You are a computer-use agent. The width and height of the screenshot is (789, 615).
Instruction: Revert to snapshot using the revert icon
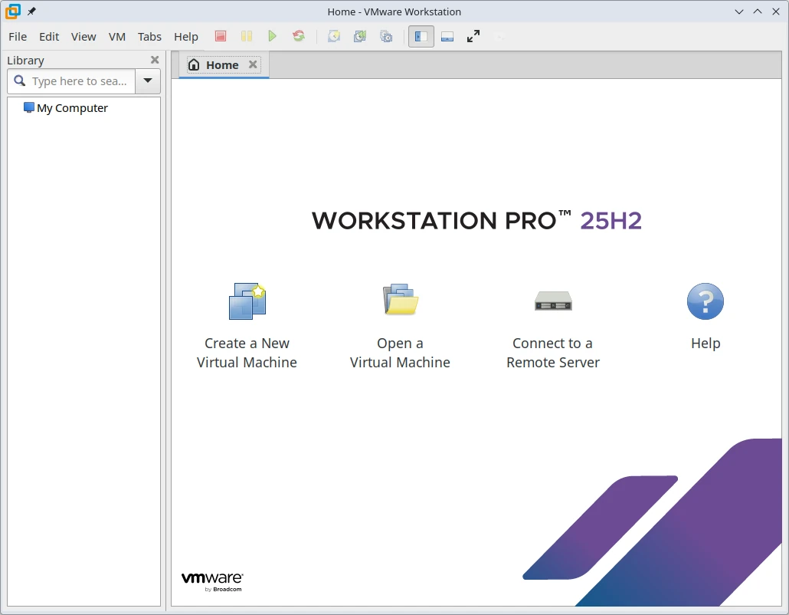360,36
